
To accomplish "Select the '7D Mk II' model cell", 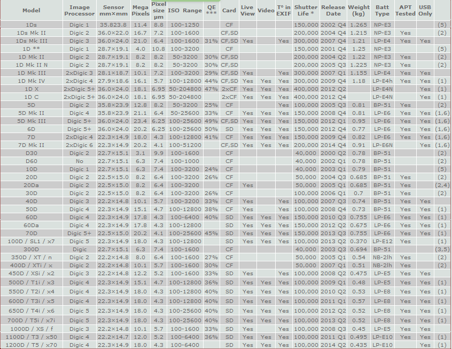I will pyautogui.click(x=31, y=145).
